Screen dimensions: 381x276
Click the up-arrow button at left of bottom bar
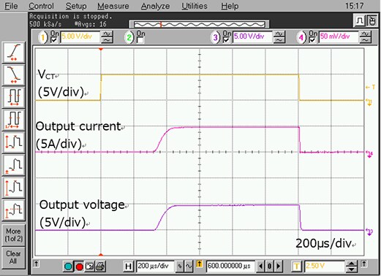[37, 264]
